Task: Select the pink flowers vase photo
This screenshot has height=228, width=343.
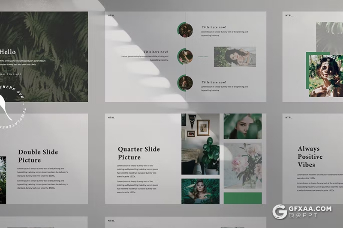Action: [243, 166]
